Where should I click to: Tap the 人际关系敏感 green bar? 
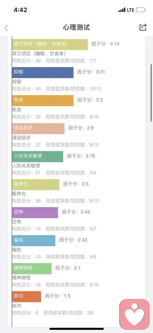coord(38,157)
